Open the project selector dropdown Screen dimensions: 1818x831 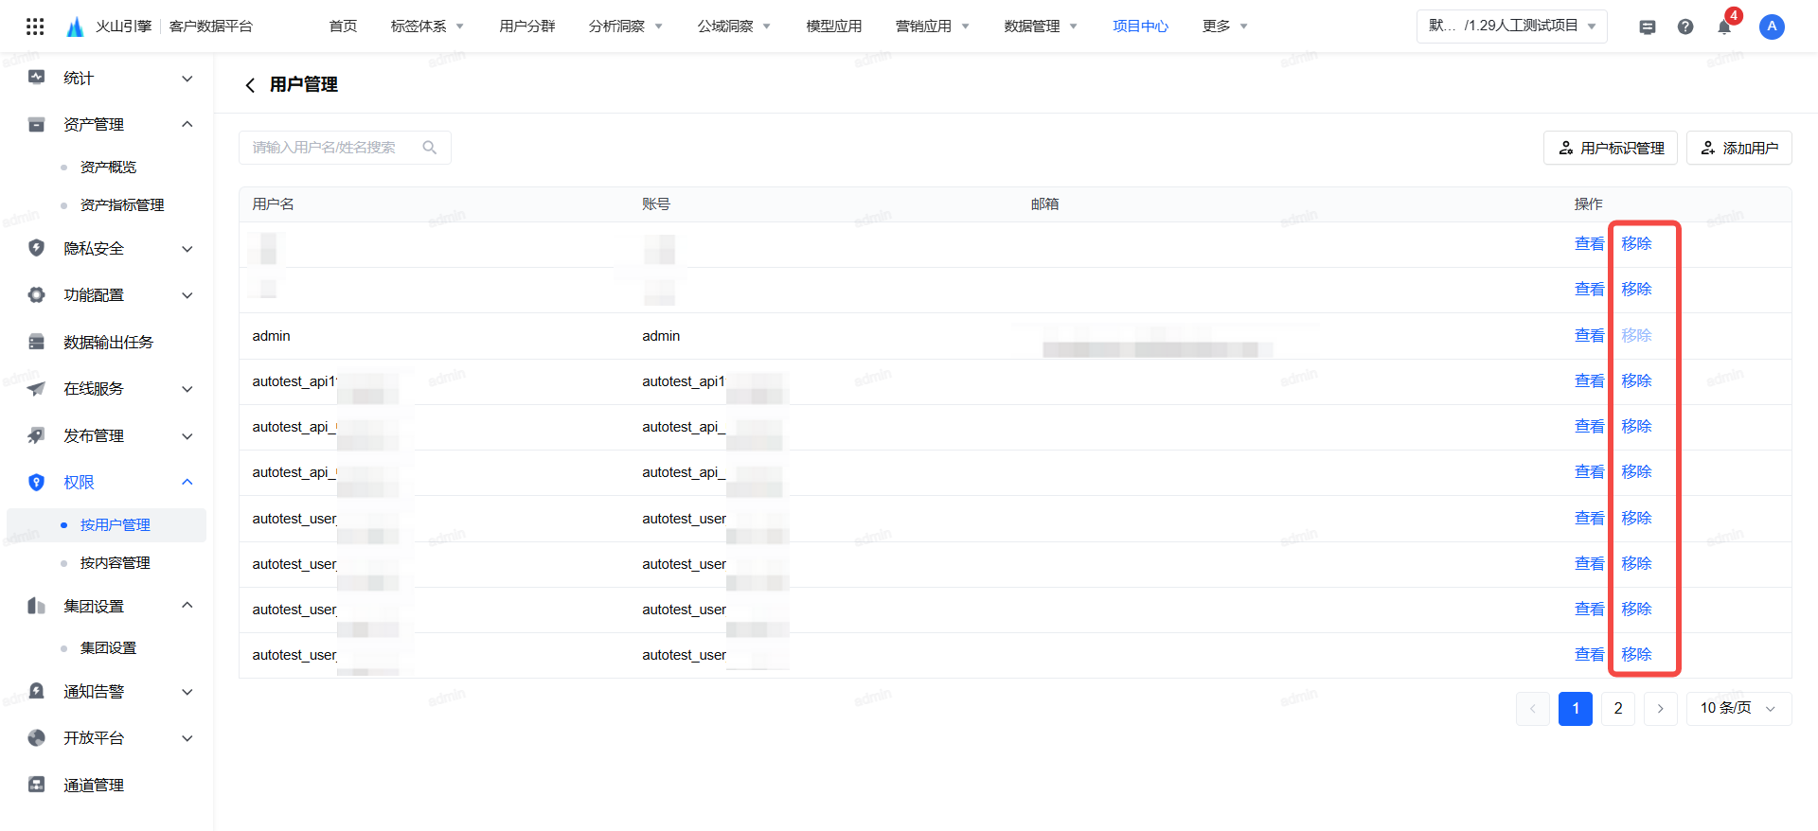1511,27
